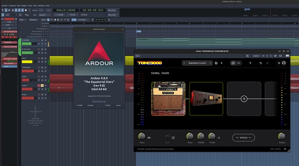The height and width of the screenshot is (166, 299).
Task: Redo change in TONE3000 plugin
Action: click(267, 63)
